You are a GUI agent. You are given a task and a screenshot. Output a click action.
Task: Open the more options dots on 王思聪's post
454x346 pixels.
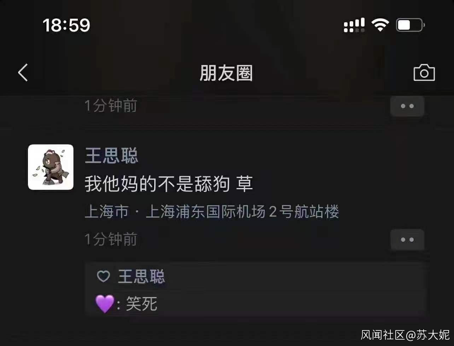pos(407,240)
